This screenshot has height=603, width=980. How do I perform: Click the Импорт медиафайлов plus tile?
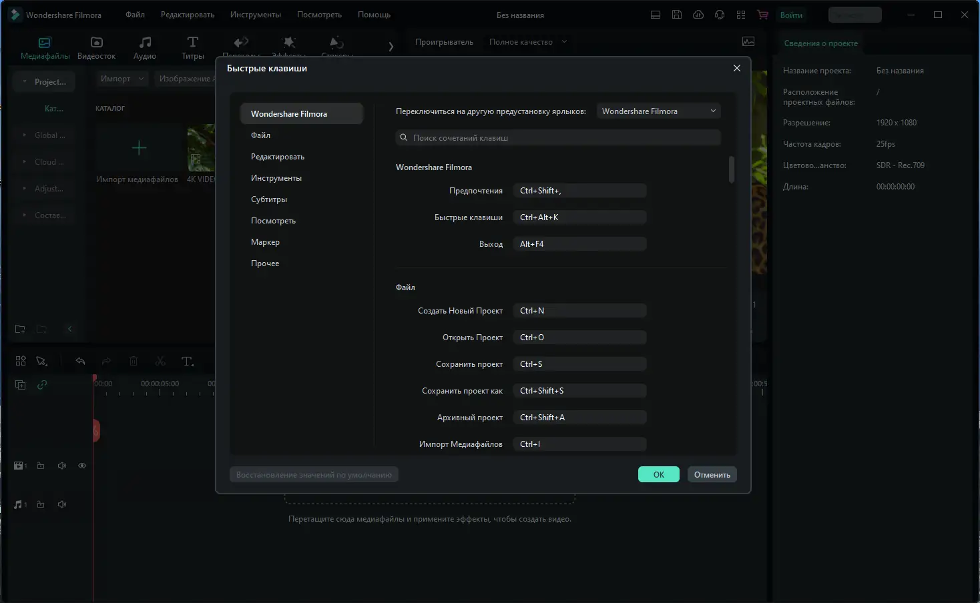(139, 147)
